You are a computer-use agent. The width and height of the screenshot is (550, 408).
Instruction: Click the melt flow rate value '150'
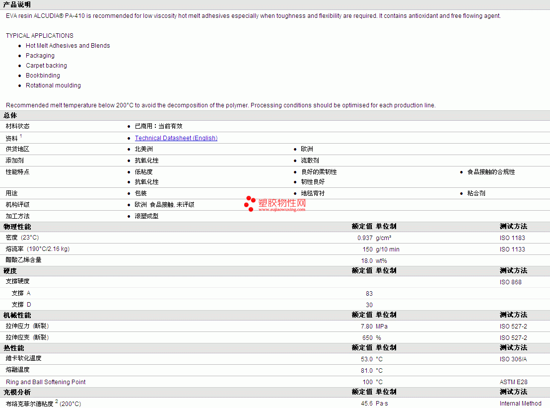click(368, 249)
